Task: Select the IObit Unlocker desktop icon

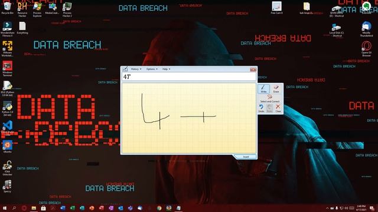Action: 7,168
